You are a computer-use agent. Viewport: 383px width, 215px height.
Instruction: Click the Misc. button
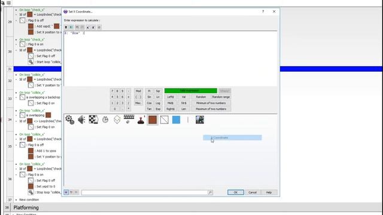(x=138, y=103)
